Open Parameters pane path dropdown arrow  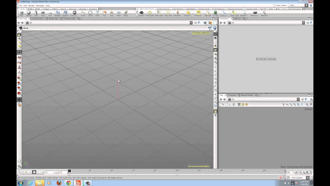point(303,23)
